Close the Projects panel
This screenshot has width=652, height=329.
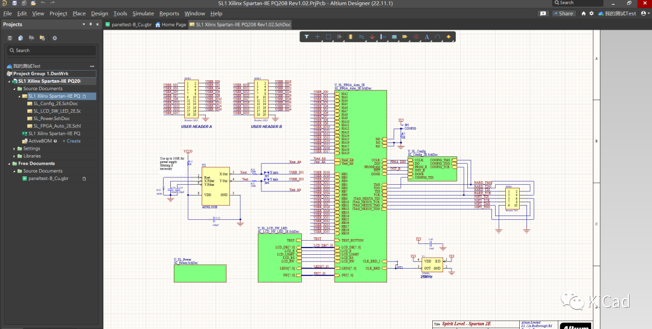point(97,25)
